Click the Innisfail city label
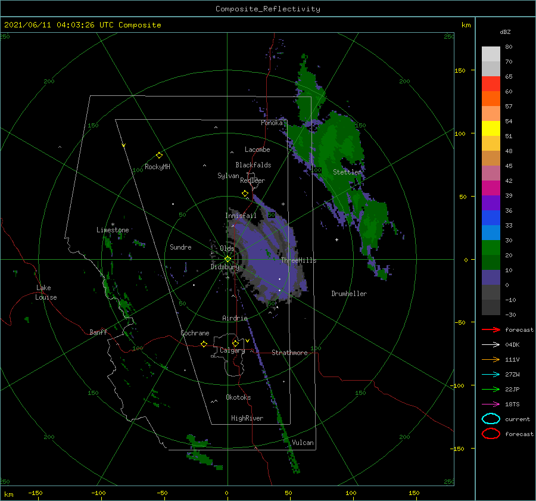536x501 pixels. click(241, 216)
